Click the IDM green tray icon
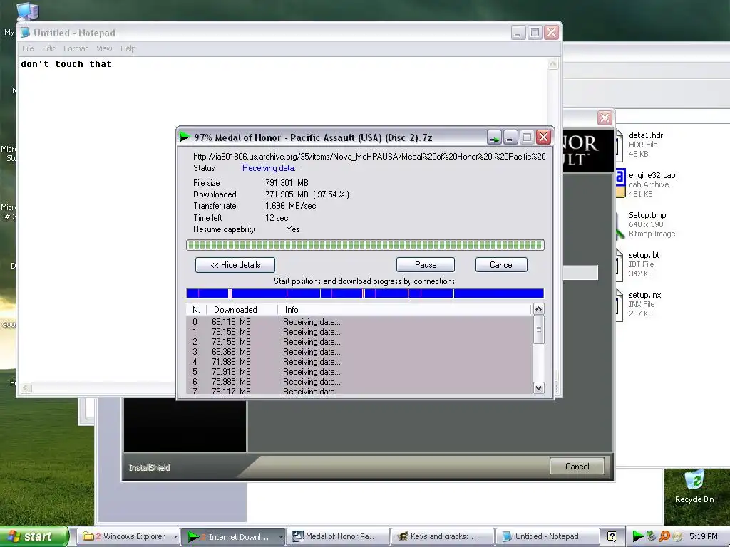Image resolution: width=730 pixels, height=547 pixels. tap(638, 536)
